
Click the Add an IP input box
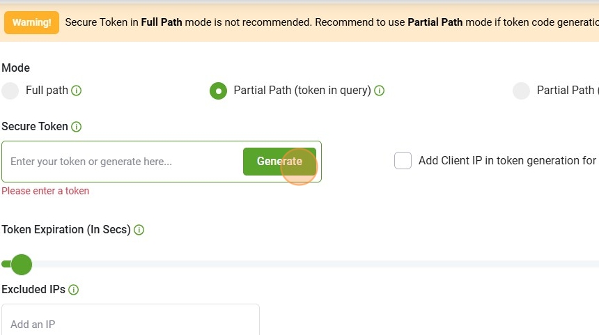click(130, 324)
